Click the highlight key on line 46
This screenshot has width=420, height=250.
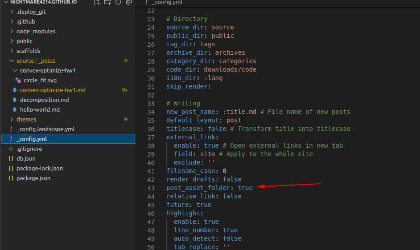(x=183, y=213)
